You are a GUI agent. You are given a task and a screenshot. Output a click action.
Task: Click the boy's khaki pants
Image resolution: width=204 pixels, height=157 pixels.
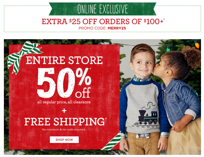[143, 144]
